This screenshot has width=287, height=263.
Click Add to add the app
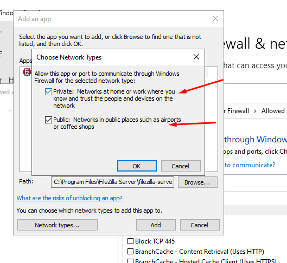156,225
